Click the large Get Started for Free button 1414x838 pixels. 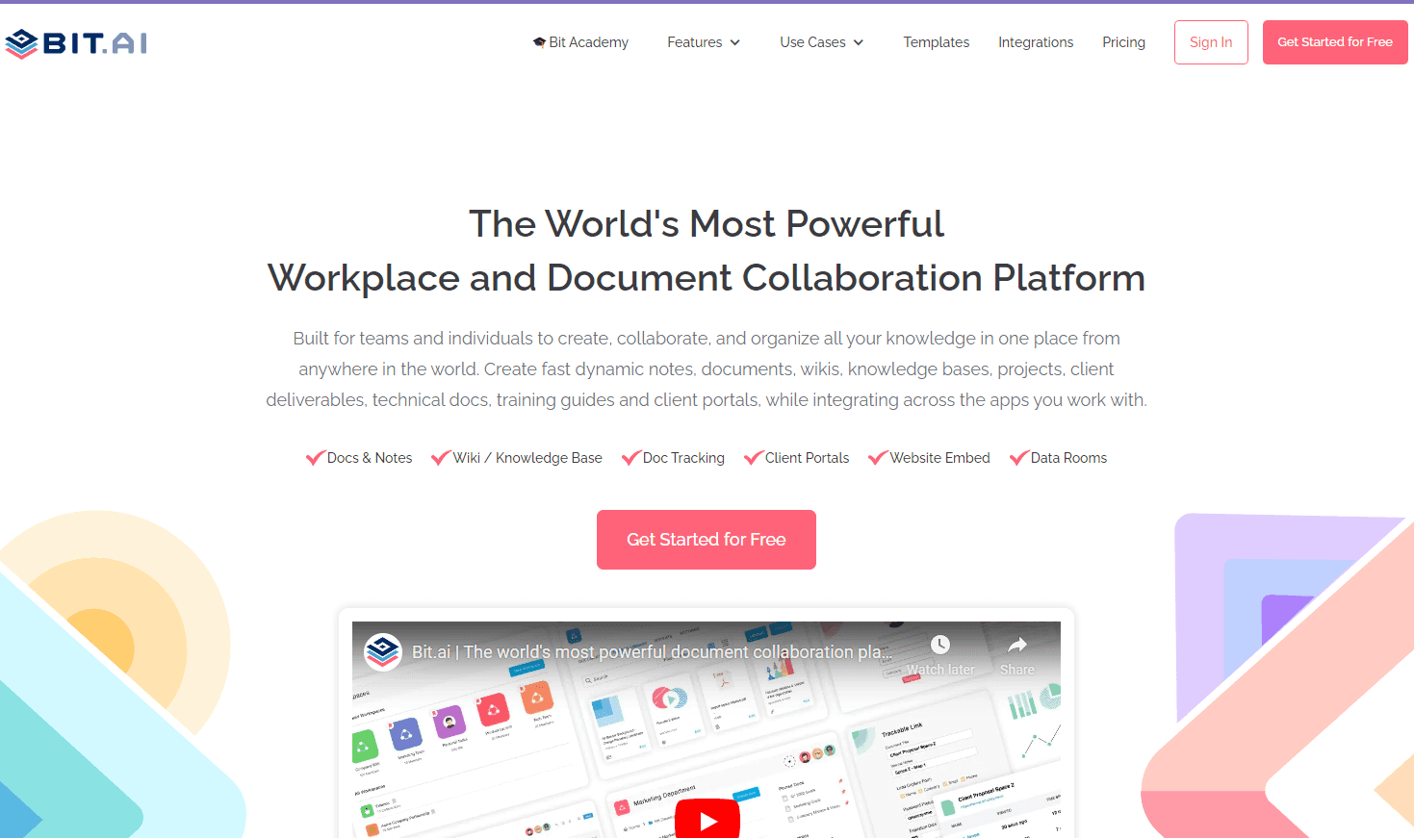[707, 540]
